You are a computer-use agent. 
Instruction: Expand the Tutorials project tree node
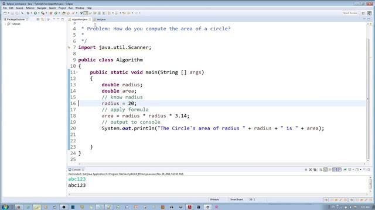[x=5, y=24]
